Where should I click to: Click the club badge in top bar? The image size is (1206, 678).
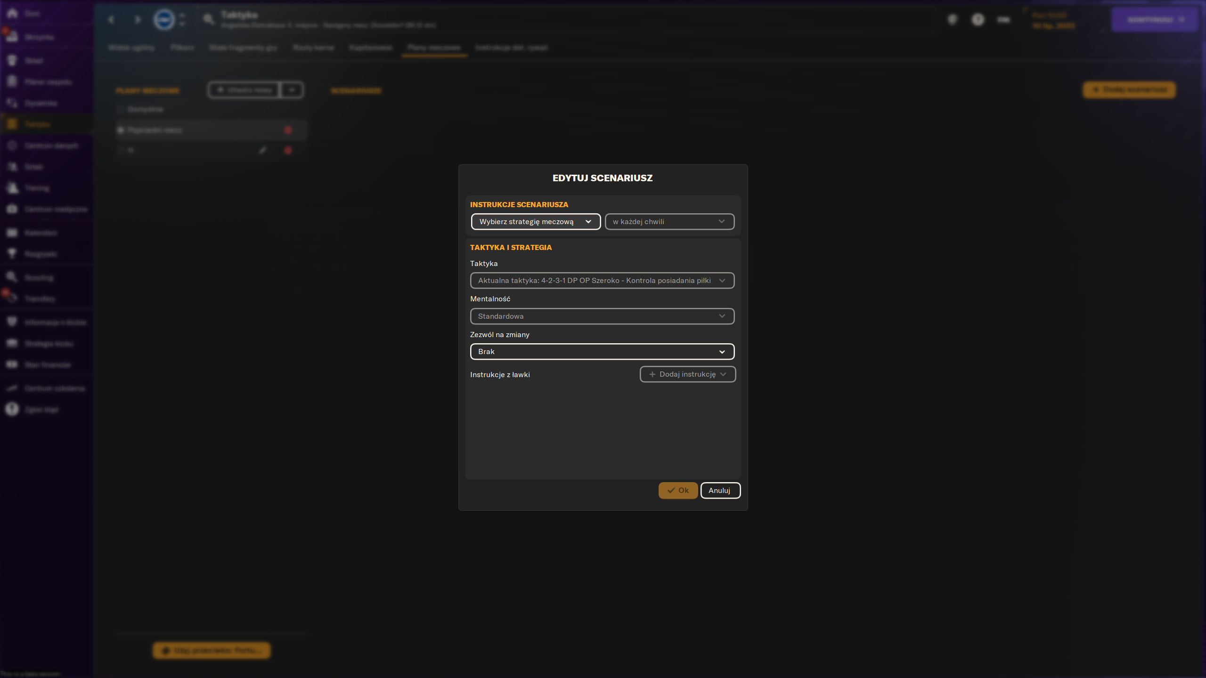(164, 20)
